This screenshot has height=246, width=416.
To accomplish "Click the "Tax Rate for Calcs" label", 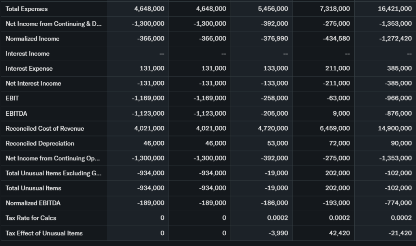I will coord(31,218).
